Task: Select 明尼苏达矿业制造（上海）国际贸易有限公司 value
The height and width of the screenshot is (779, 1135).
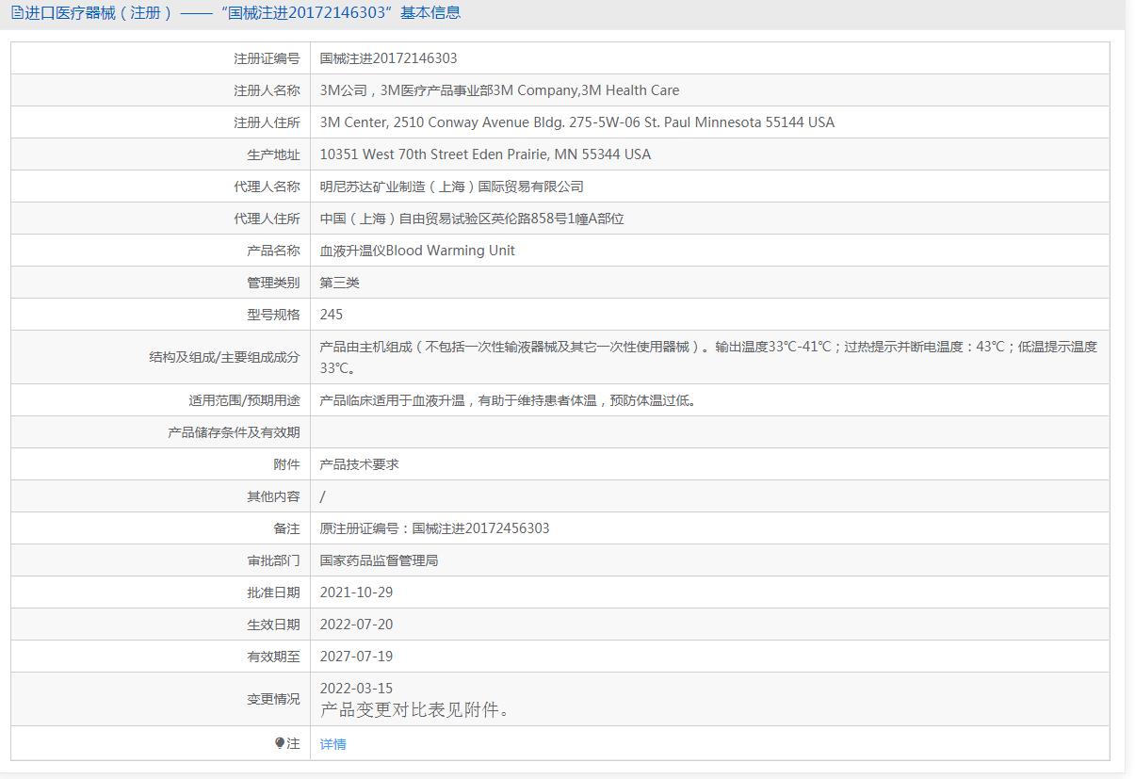Action: 452,187
